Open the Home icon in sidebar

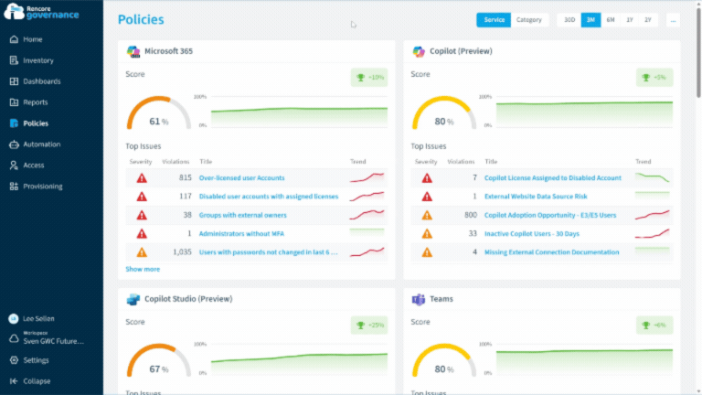point(14,39)
